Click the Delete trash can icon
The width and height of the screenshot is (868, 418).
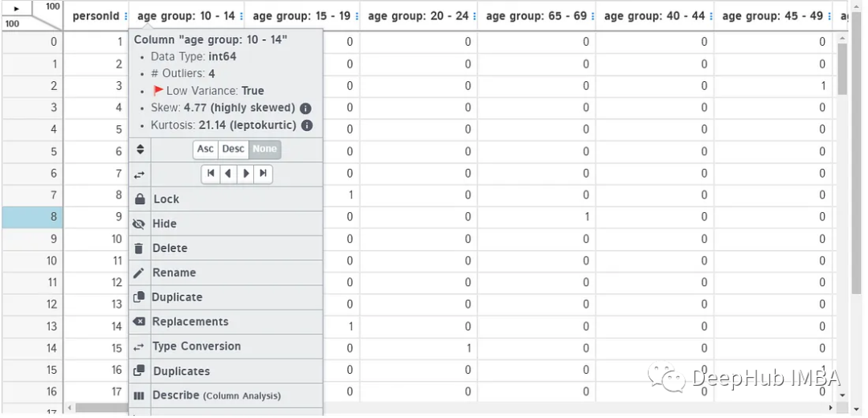140,248
